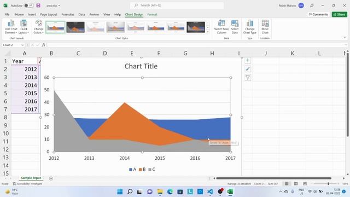Switch to Page Break Preview icon
This screenshot has height=197, width=350.
[305, 184]
